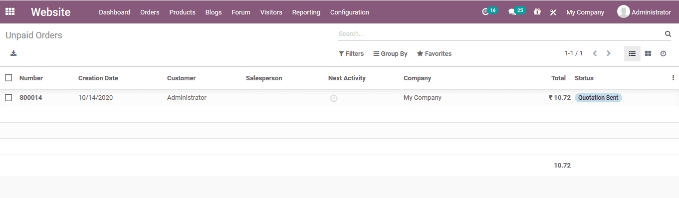679x198 pixels.
Task: Click in the Search input field
Action: [x=500, y=34]
